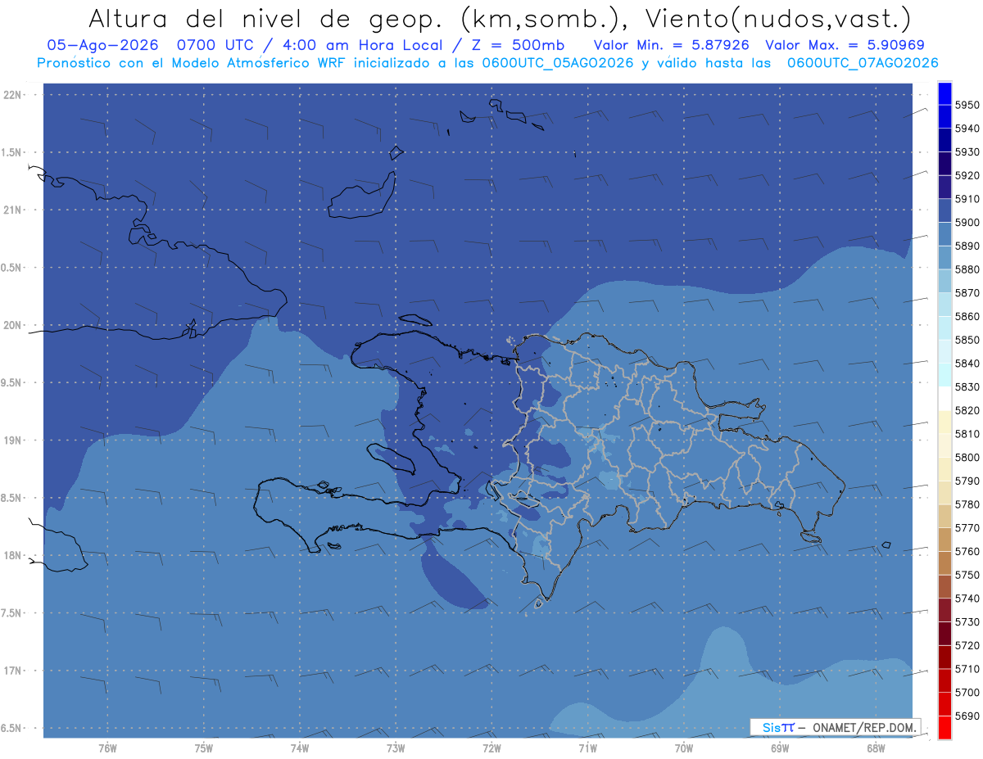
Task: Click 'Valor Min. = 5.87926' text
Action: coord(671,45)
